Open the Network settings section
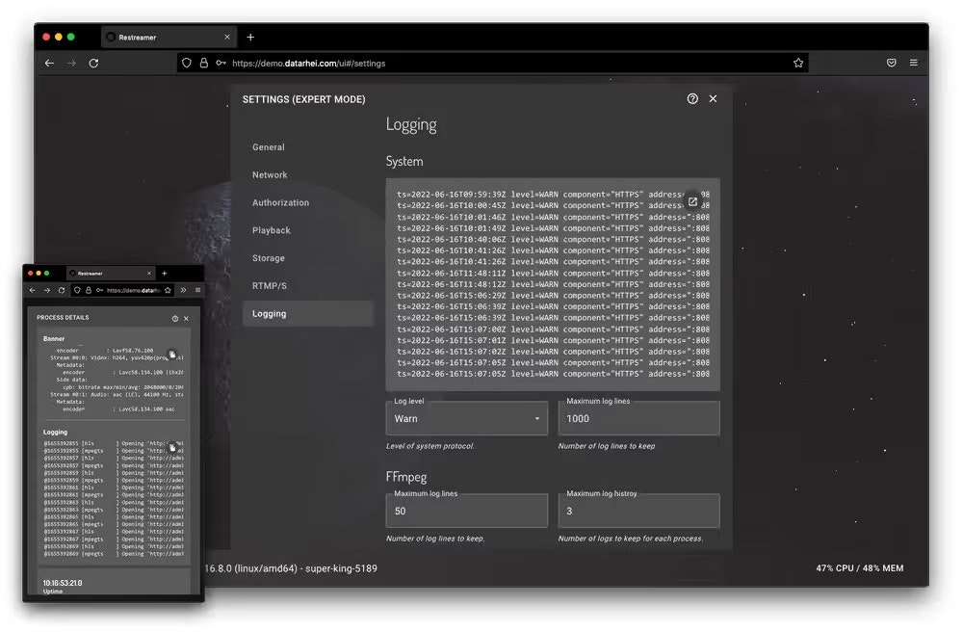This screenshot has width=963, height=632. click(x=270, y=175)
